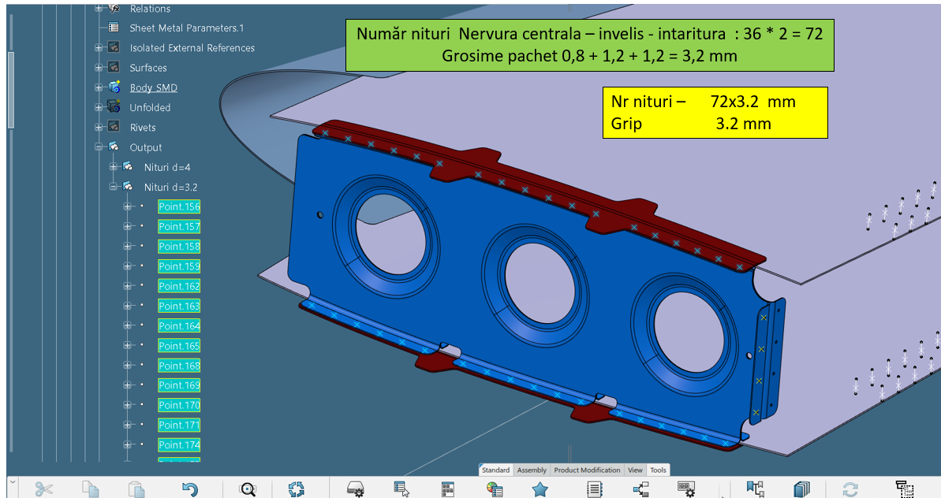Collapse the Output tree node
Screen dimensions: 941x498
pyautogui.click(x=99, y=147)
